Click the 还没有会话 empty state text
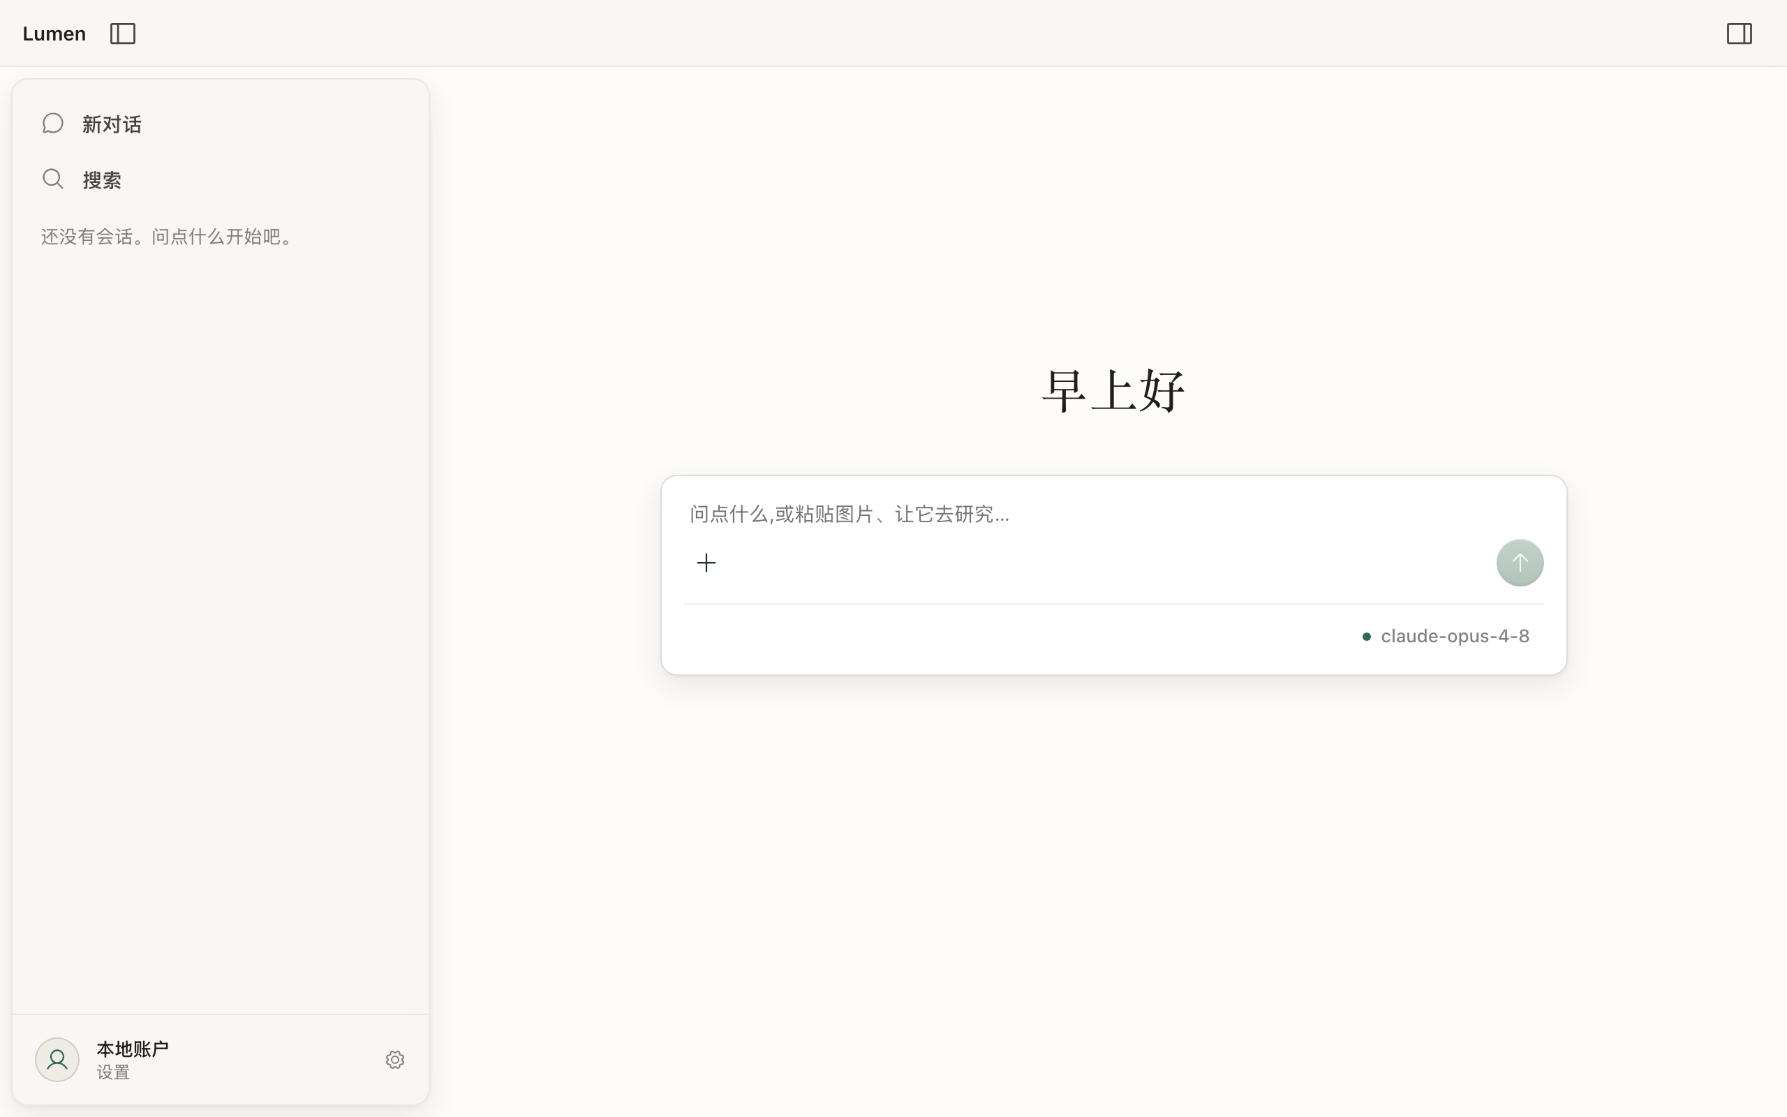Image resolution: width=1787 pixels, height=1117 pixels. click(170, 237)
